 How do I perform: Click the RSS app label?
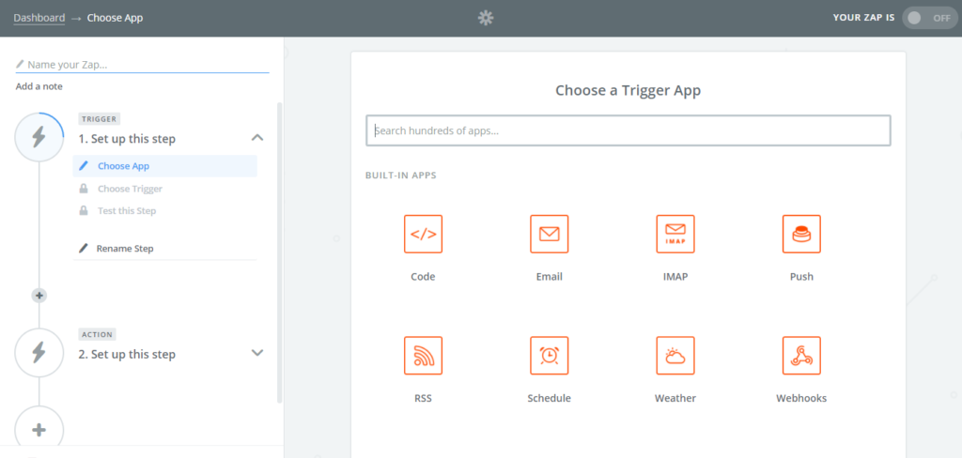click(x=423, y=398)
